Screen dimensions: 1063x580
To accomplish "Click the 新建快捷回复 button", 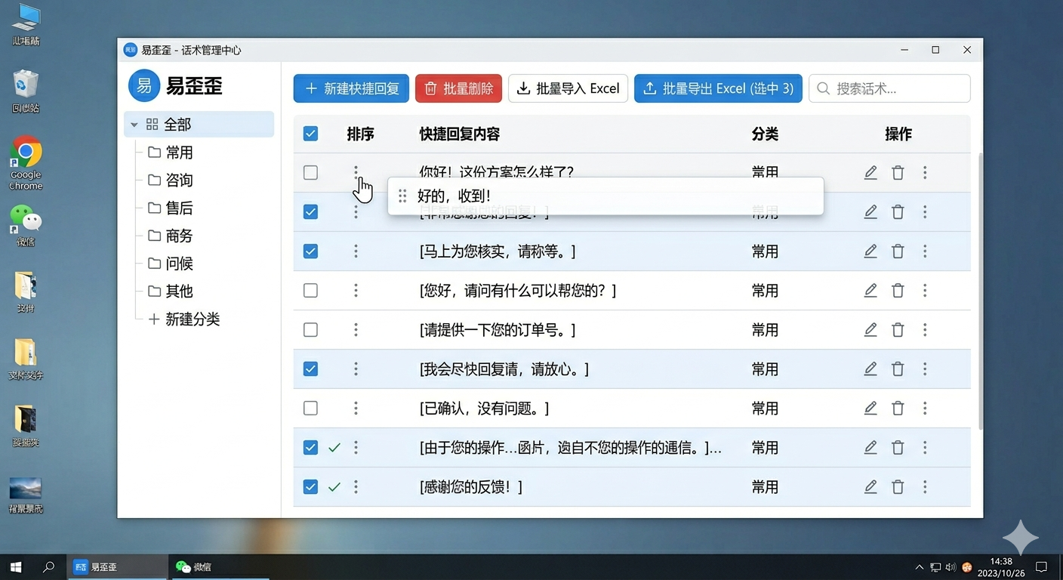I will (350, 88).
